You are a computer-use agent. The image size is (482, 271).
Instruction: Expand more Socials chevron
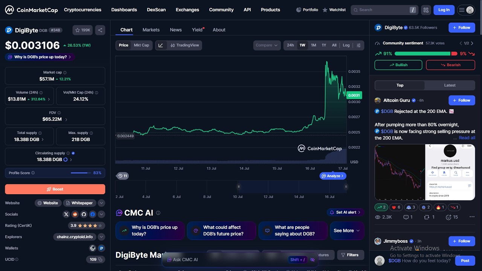pos(101,214)
